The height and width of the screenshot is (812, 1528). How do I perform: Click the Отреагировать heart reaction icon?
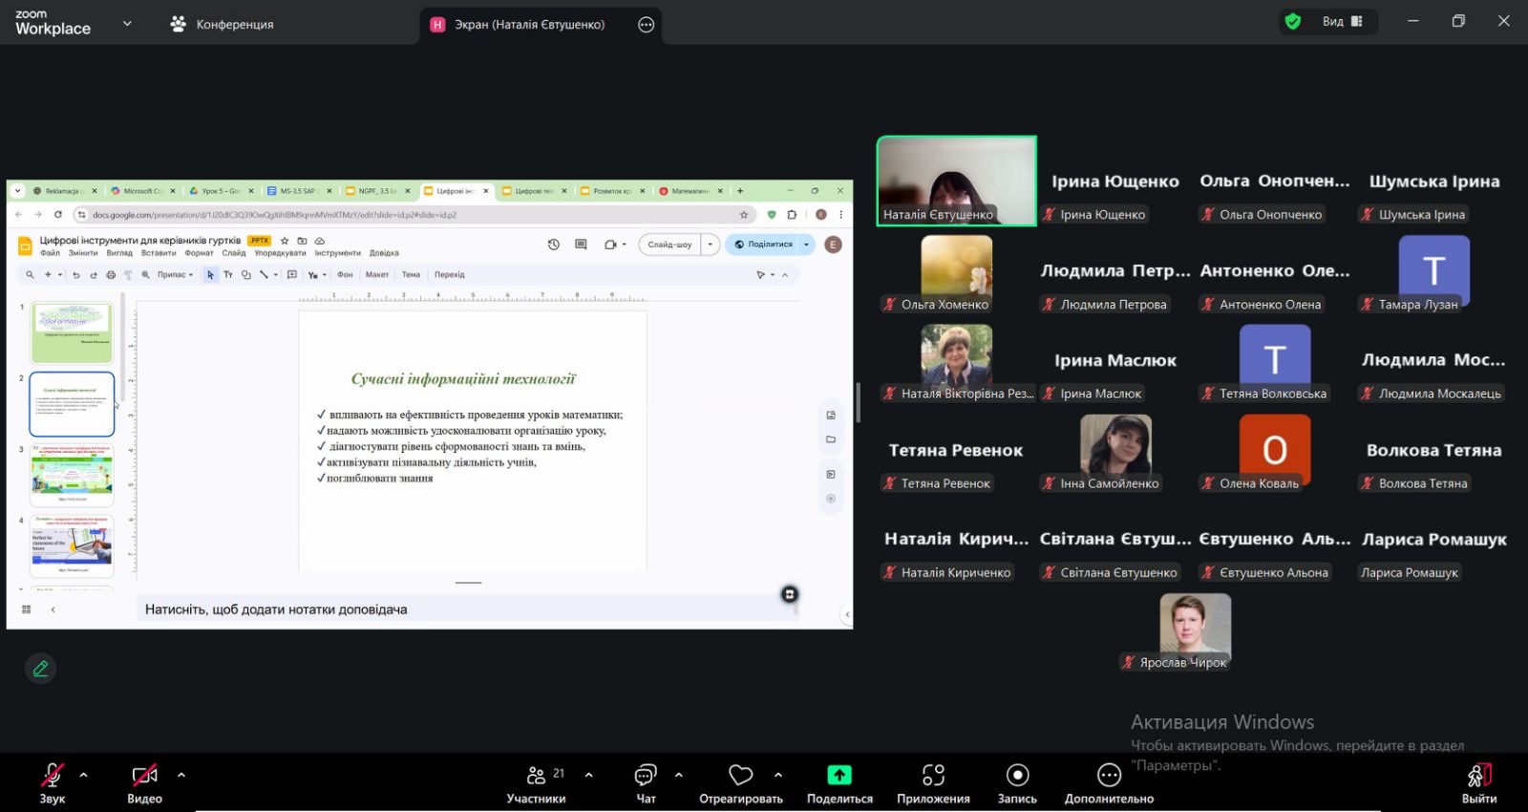point(740,775)
